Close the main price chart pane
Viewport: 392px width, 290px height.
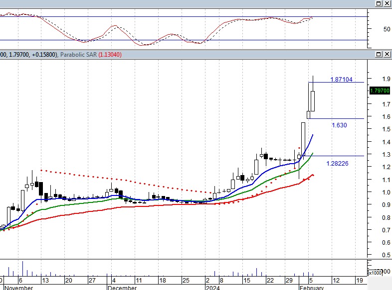click(387, 54)
